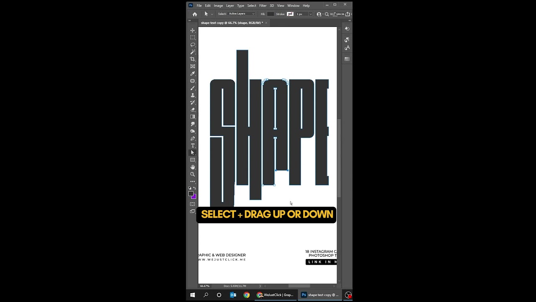Click the Search magnifier in options bar
Viewport: 536px width, 302px height.
click(x=327, y=14)
